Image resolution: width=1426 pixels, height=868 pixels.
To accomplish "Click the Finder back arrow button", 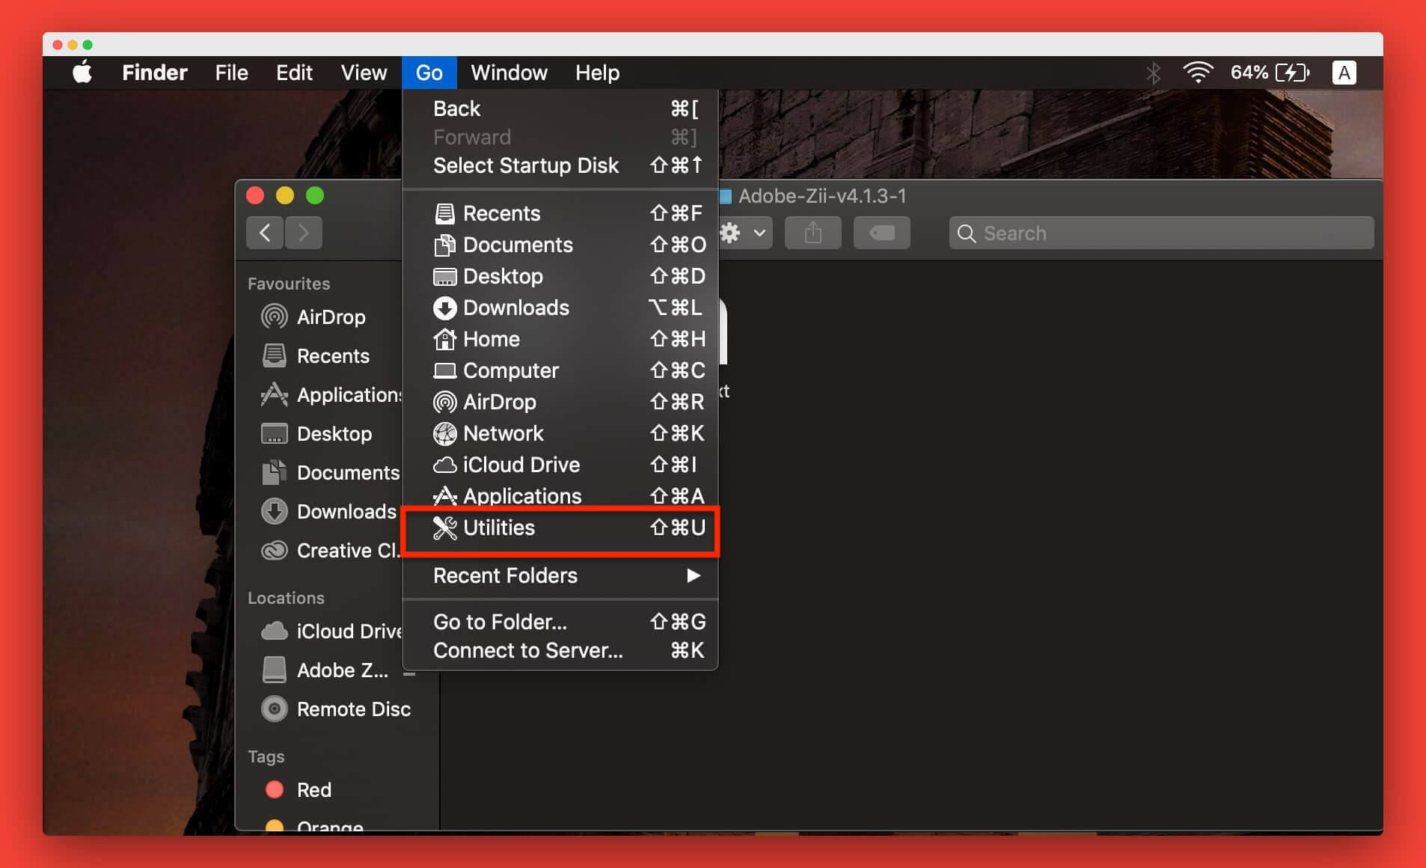I will 265,233.
